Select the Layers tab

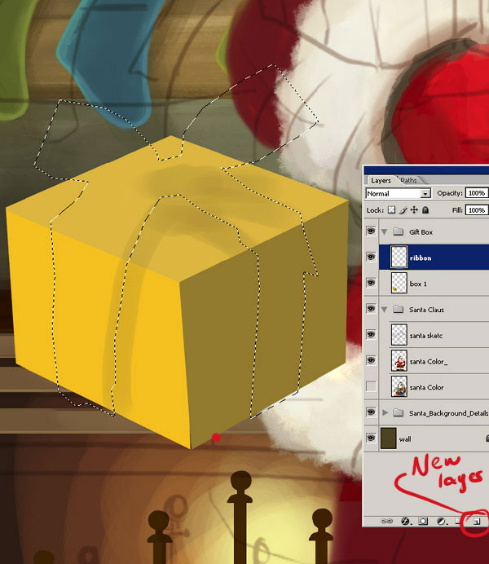tap(381, 180)
